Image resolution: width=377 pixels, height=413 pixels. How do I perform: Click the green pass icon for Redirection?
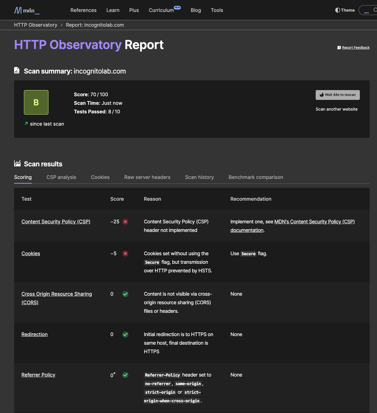coord(125,334)
